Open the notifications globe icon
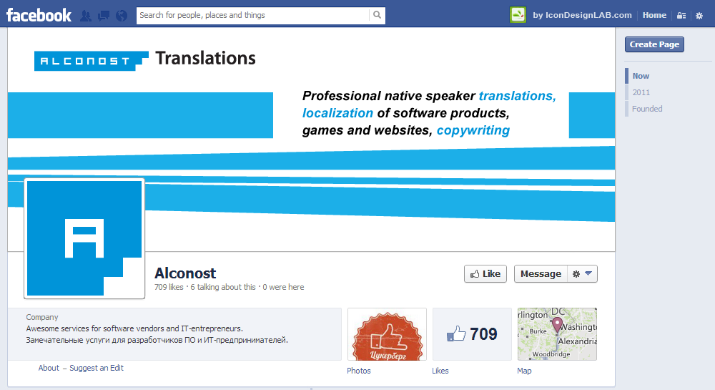715x390 pixels. coord(121,15)
